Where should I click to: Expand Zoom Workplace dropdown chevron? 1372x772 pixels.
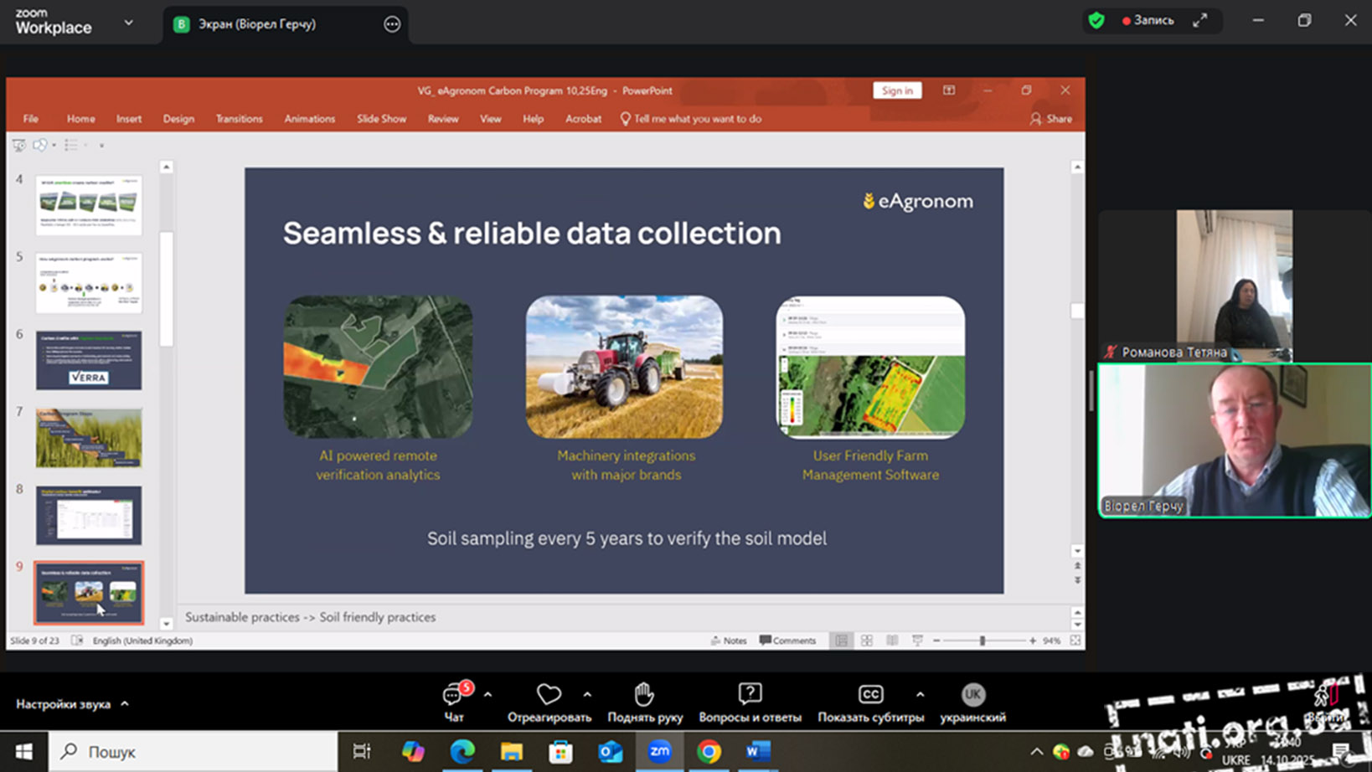click(128, 23)
